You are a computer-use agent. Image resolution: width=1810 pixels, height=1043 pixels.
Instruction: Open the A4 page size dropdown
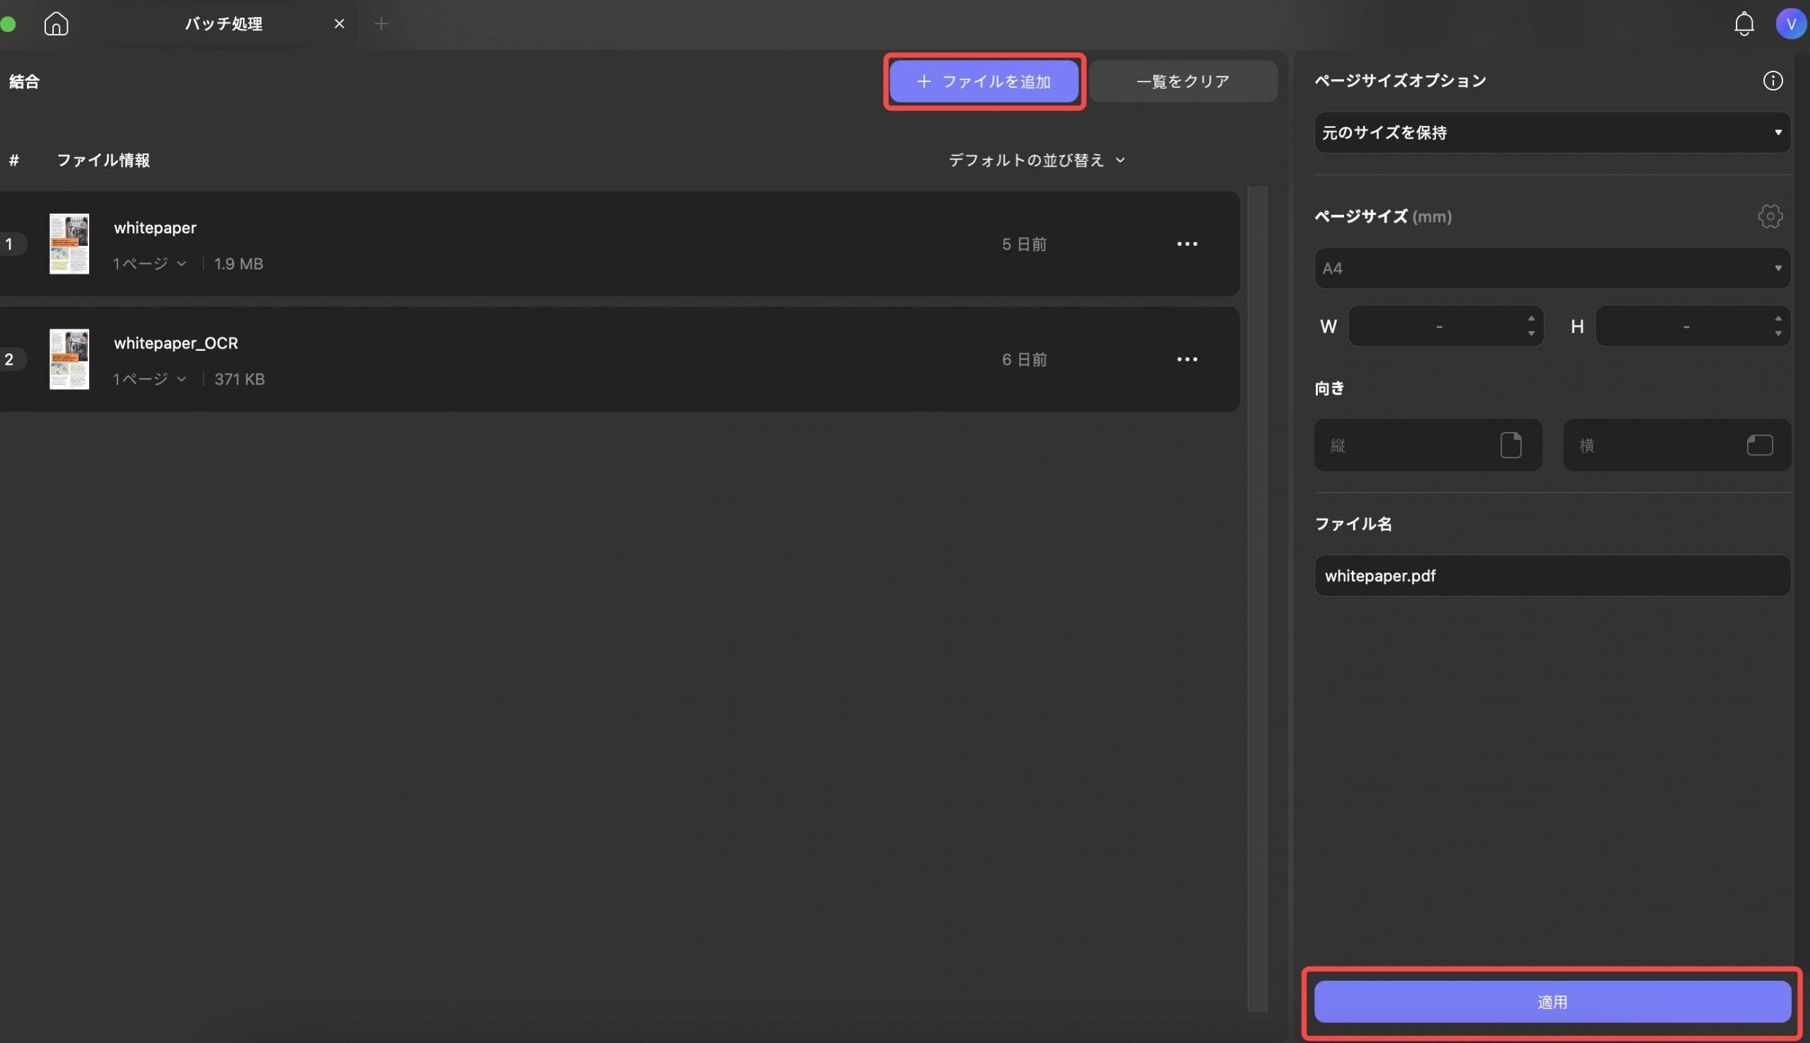[x=1552, y=268]
